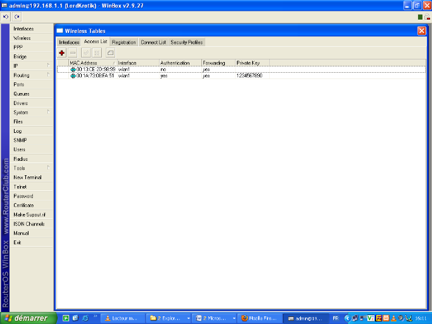The image size is (432, 324).
Task: Expand the Routing submenu
Action: 32,75
